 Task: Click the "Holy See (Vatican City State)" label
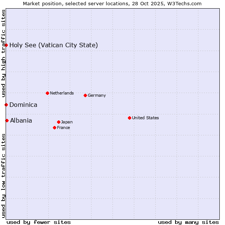[x=54, y=45]
